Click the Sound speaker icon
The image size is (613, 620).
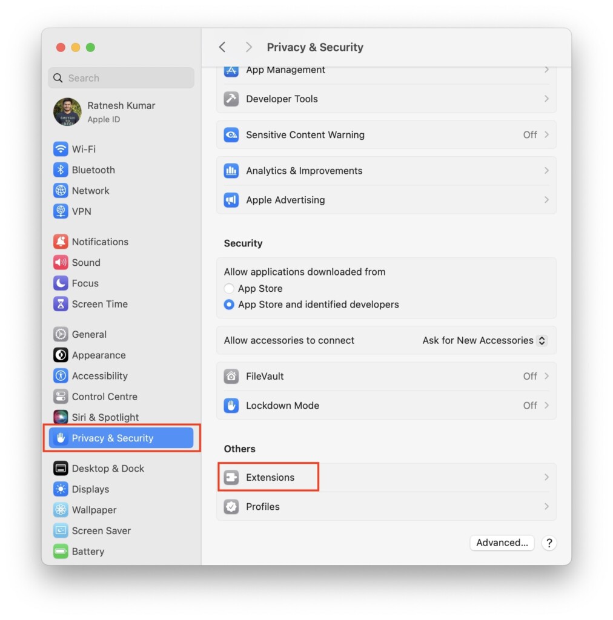[61, 263]
